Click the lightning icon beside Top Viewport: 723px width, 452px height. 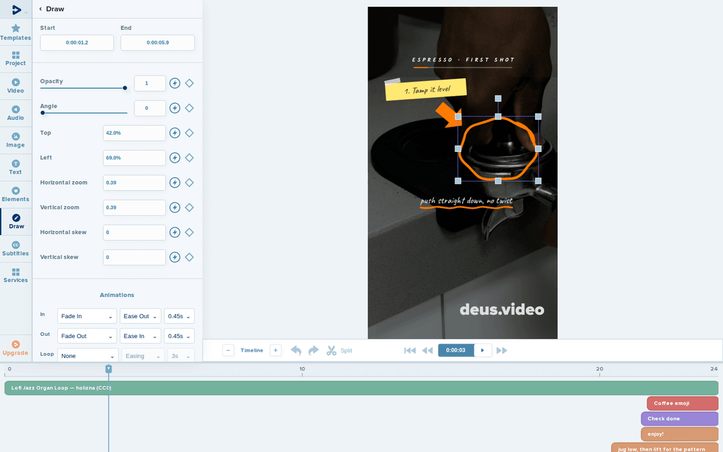(175, 133)
